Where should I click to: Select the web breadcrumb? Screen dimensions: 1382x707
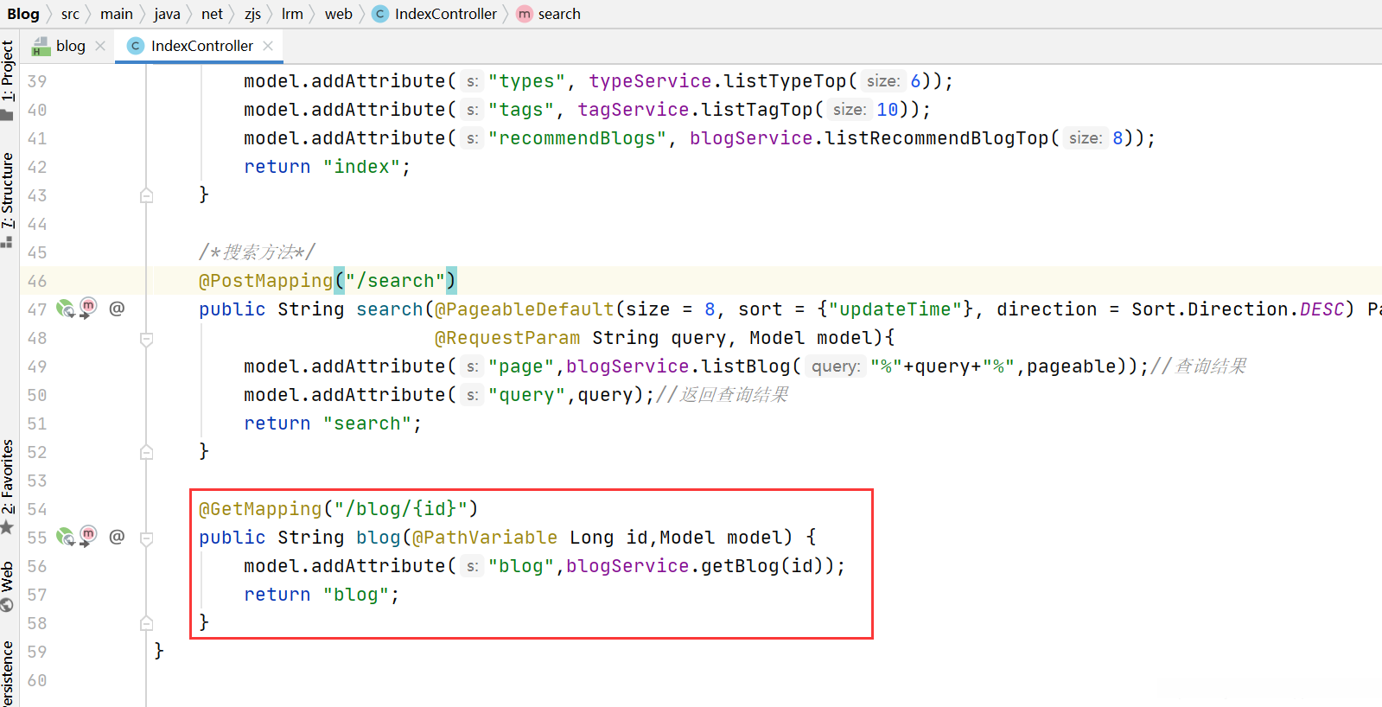coord(339,14)
